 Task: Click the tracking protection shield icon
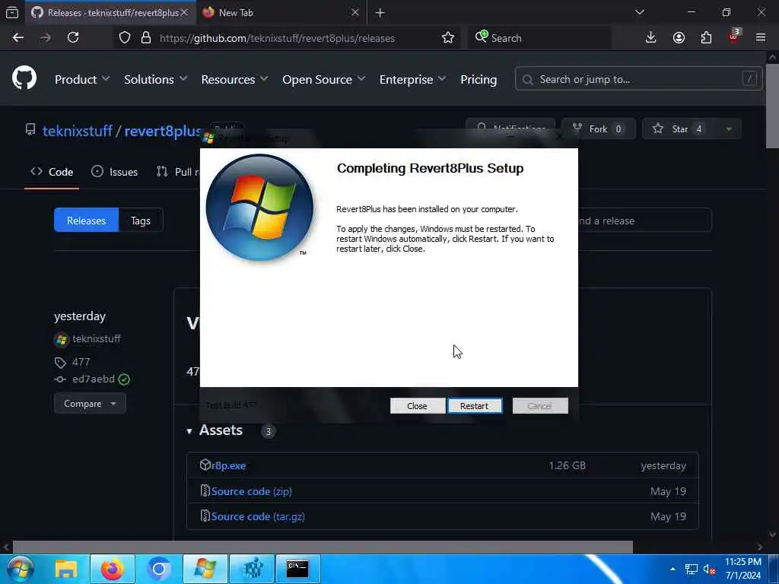click(x=125, y=38)
